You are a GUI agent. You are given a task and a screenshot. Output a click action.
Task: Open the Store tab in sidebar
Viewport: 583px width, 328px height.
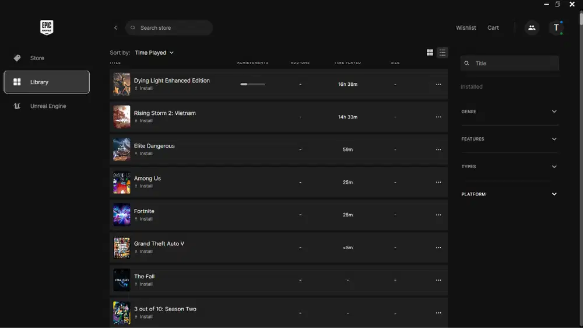point(37,58)
